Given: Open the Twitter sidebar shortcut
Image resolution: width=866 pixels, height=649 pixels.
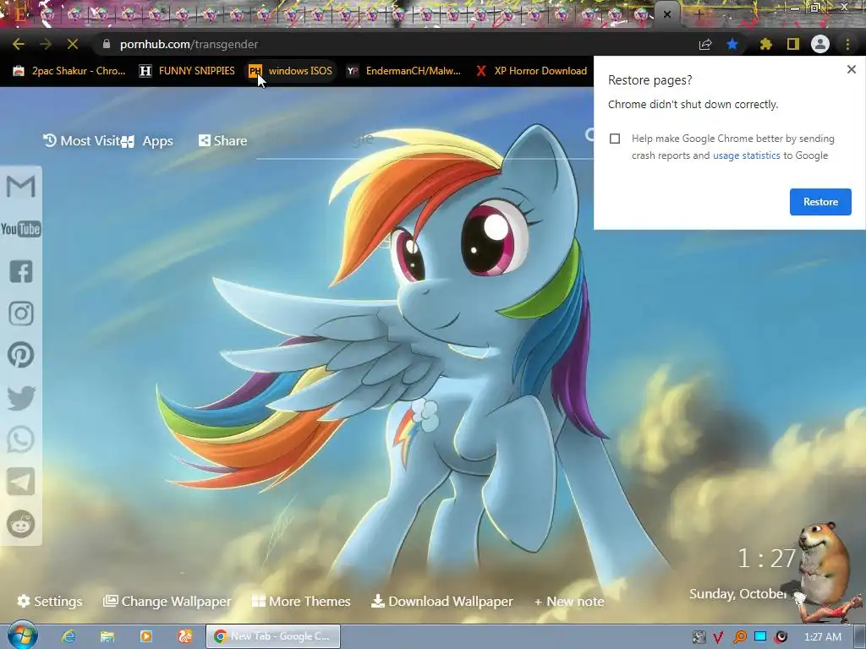Looking at the screenshot, I should pos(21,398).
